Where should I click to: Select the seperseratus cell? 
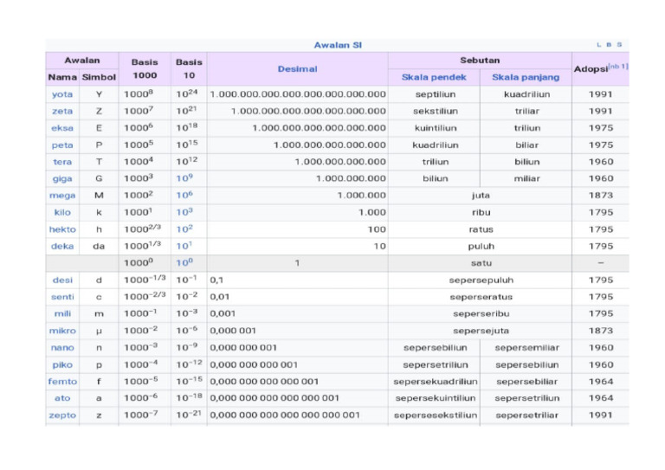(481, 297)
